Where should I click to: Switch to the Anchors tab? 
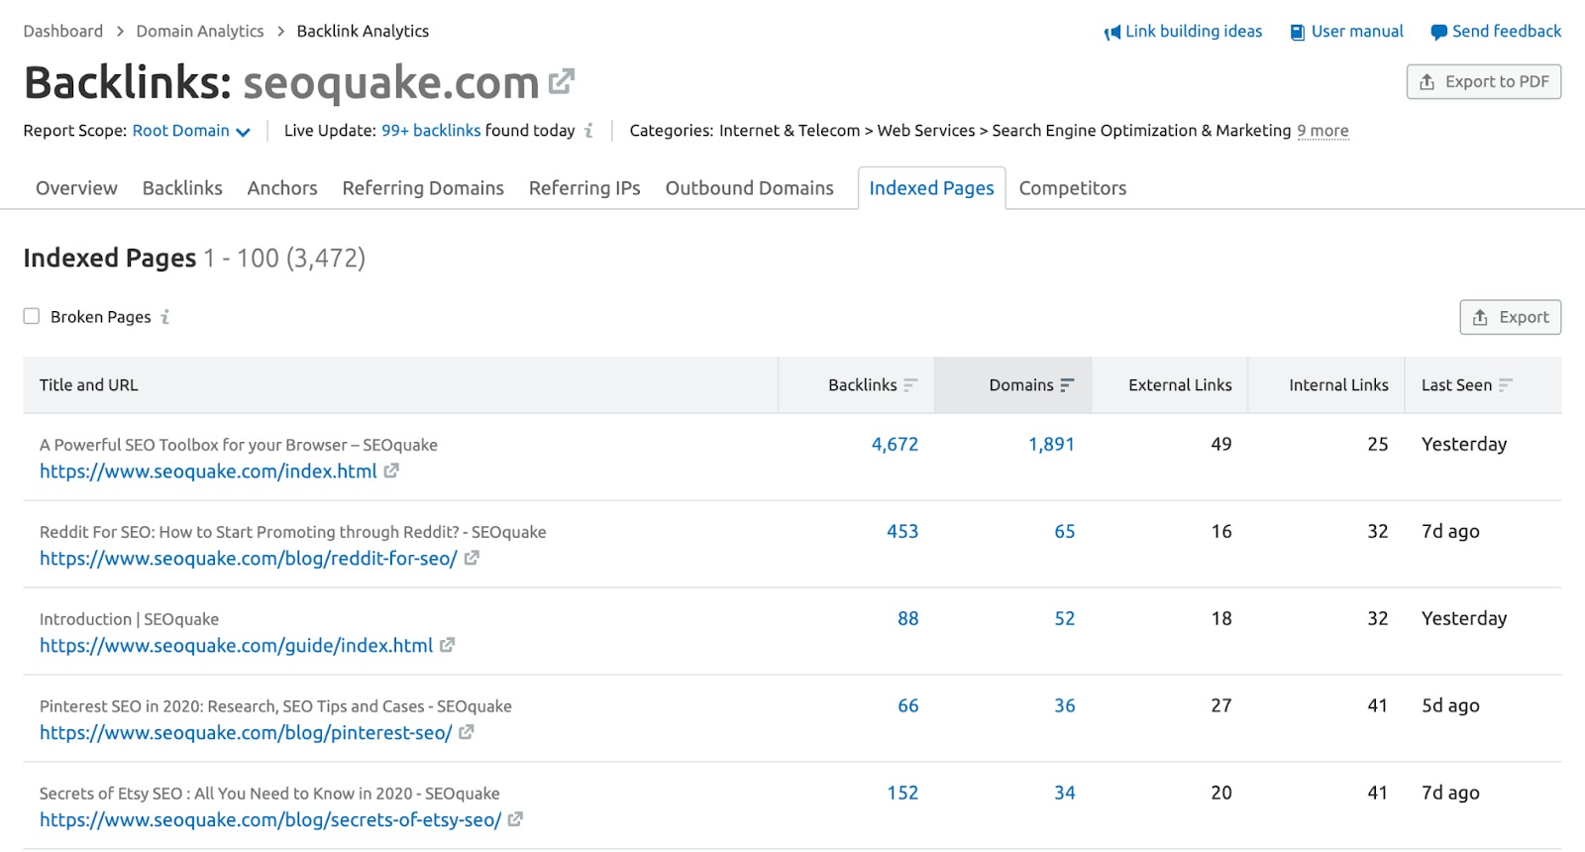[282, 188]
